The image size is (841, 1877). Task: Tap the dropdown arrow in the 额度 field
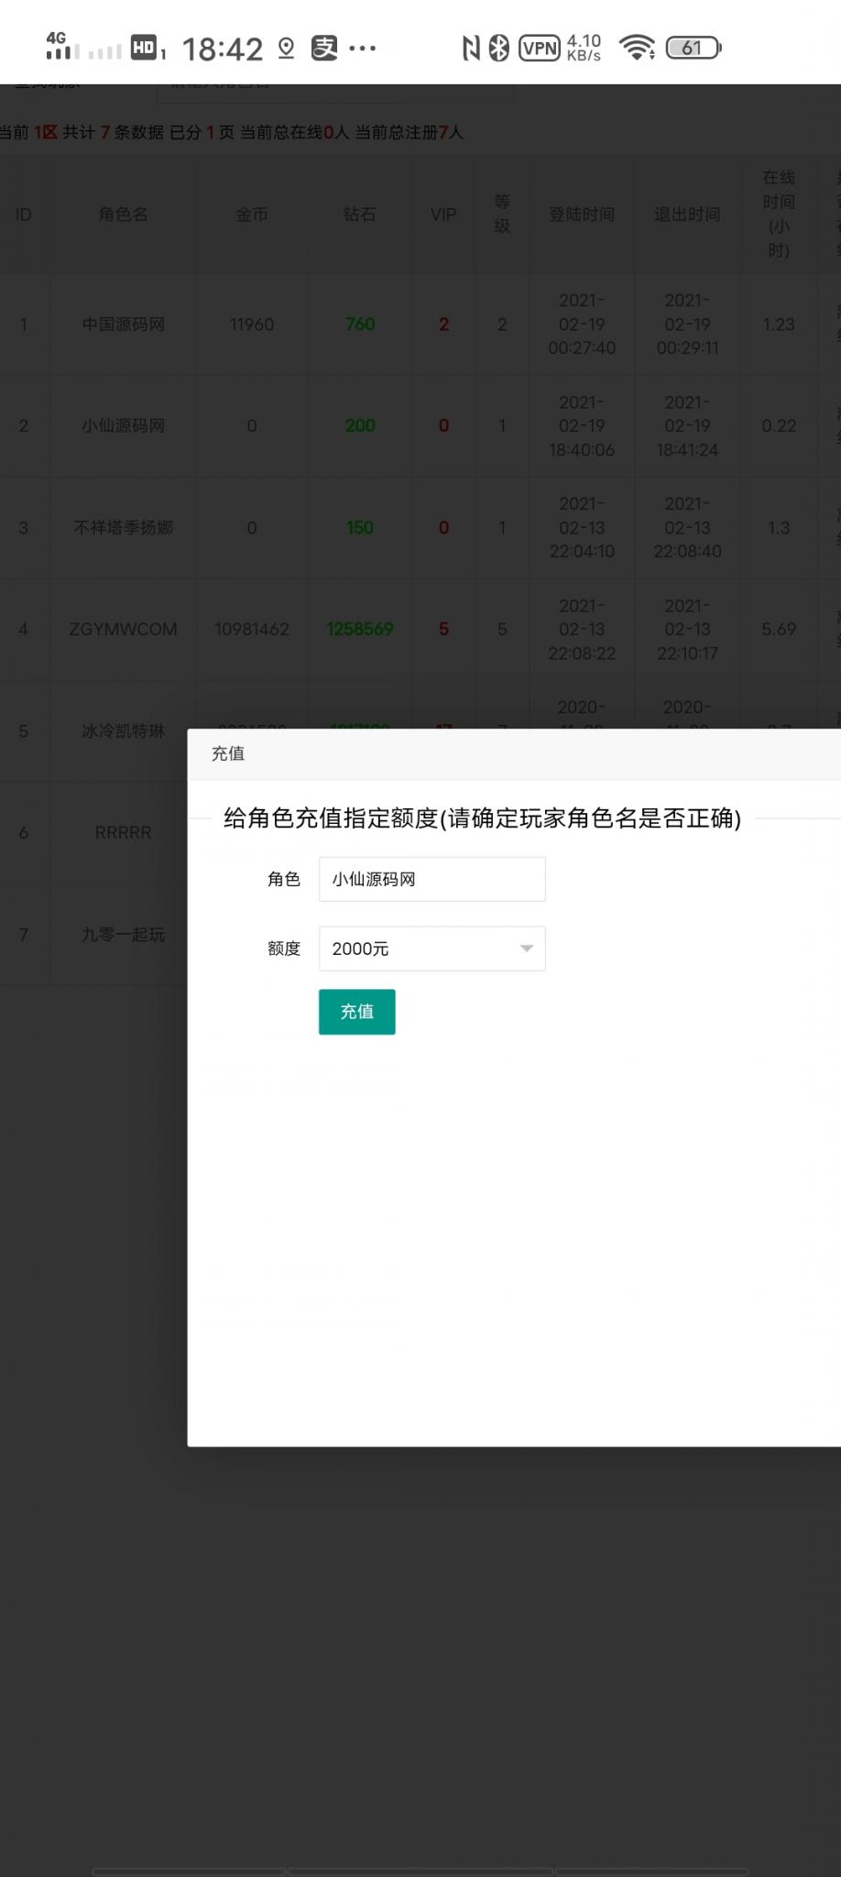(x=527, y=949)
